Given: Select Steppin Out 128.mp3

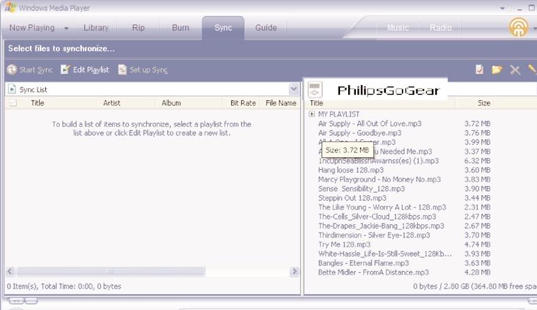Looking at the screenshot, I should click(x=352, y=198).
